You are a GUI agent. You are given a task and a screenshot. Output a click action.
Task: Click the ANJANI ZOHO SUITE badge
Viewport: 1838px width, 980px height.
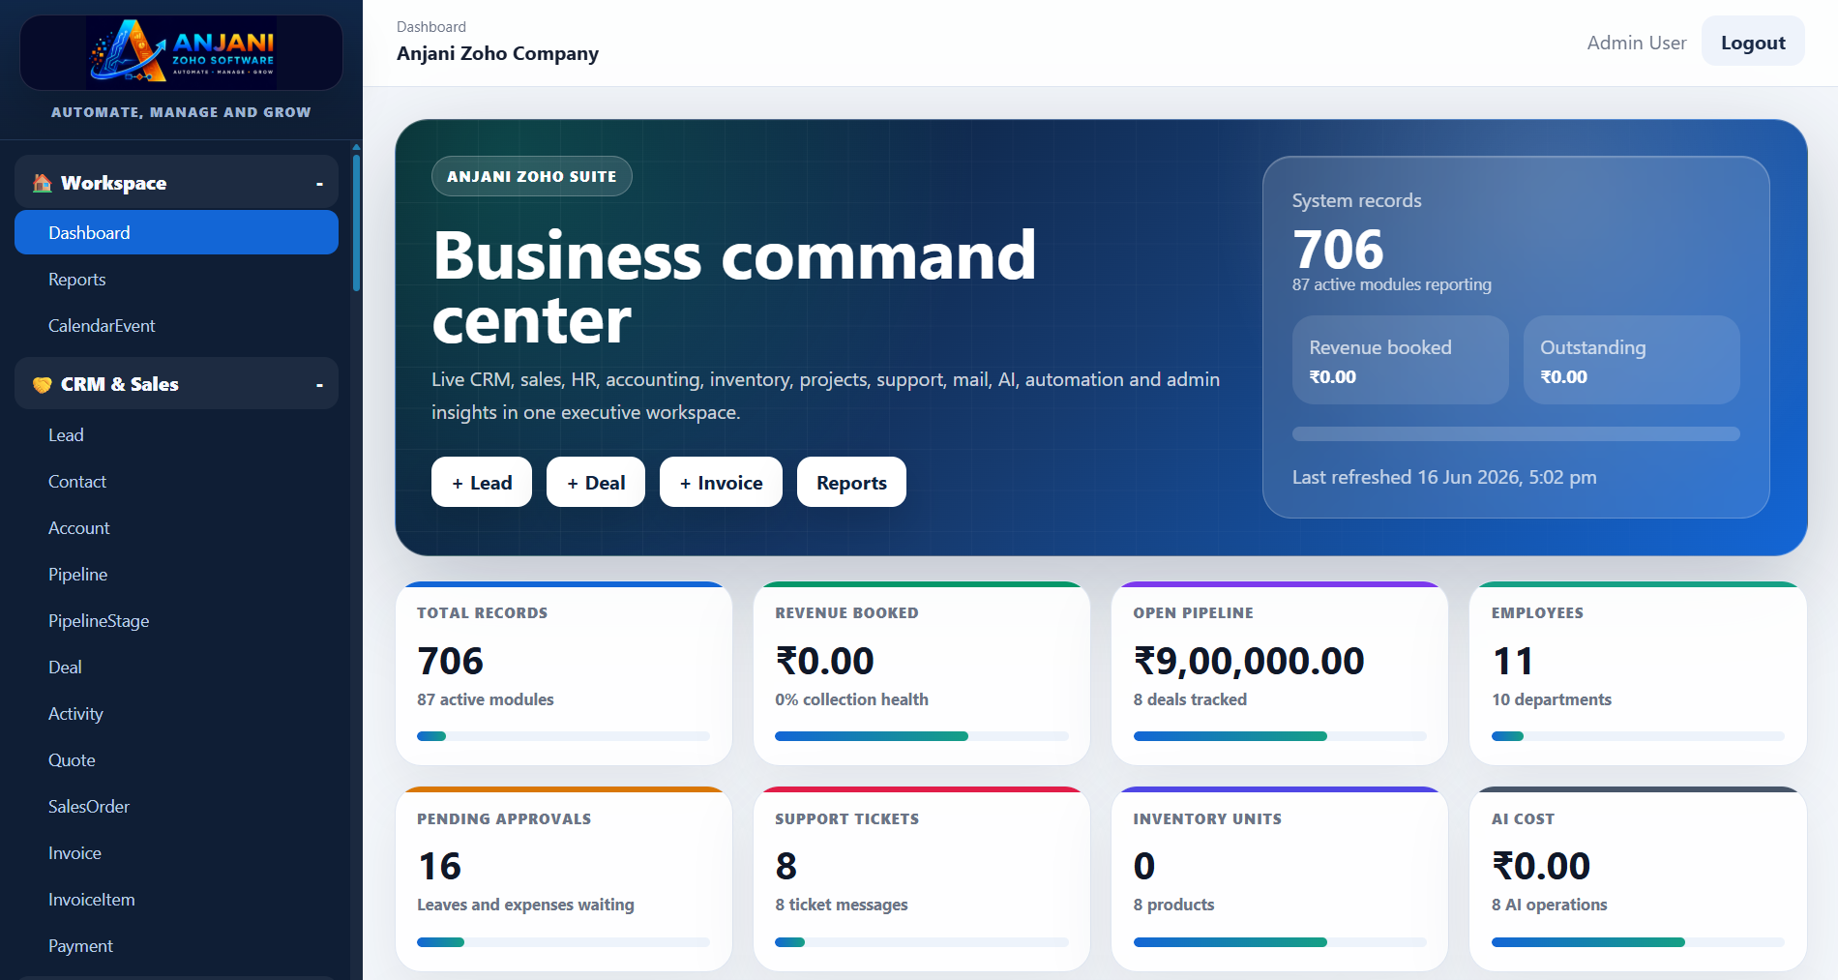click(531, 176)
